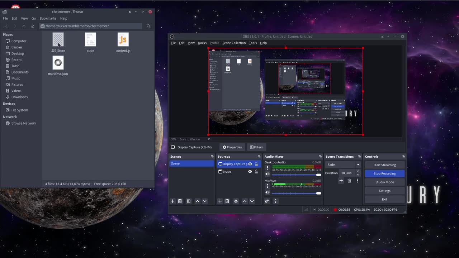The width and height of the screenshot is (459, 258).
Task: Move scene up with arrow in Scenes
Action: coord(197,201)
